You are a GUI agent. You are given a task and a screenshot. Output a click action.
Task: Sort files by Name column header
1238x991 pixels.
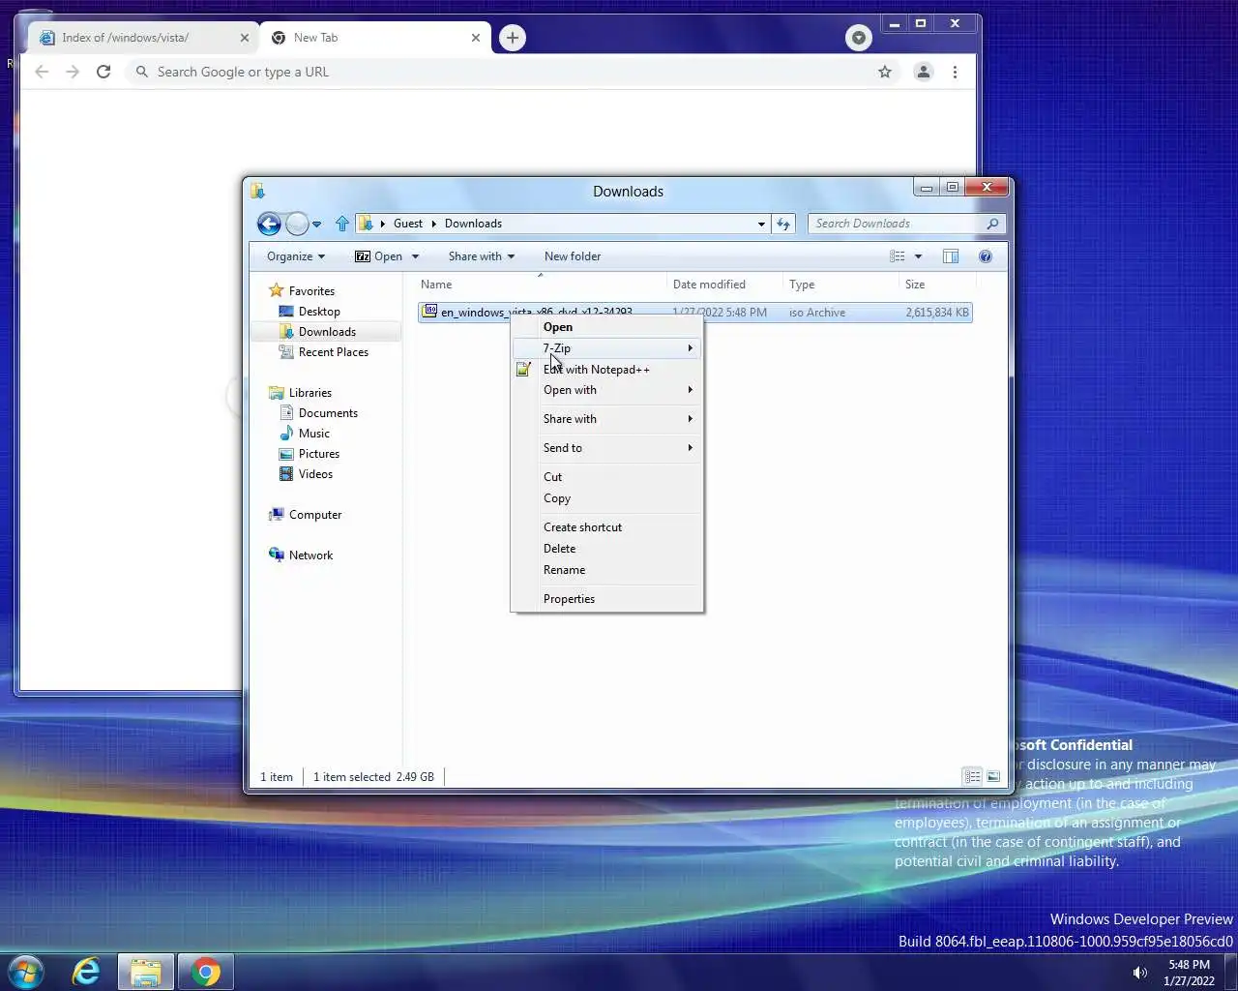tap(541, 285)
